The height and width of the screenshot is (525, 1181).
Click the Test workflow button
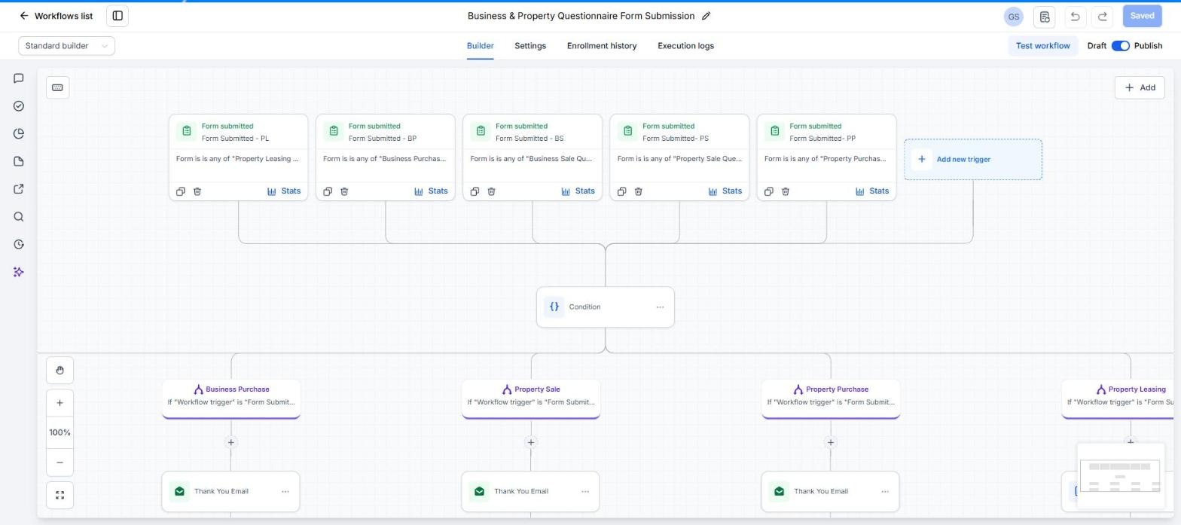coord(1042,46)
